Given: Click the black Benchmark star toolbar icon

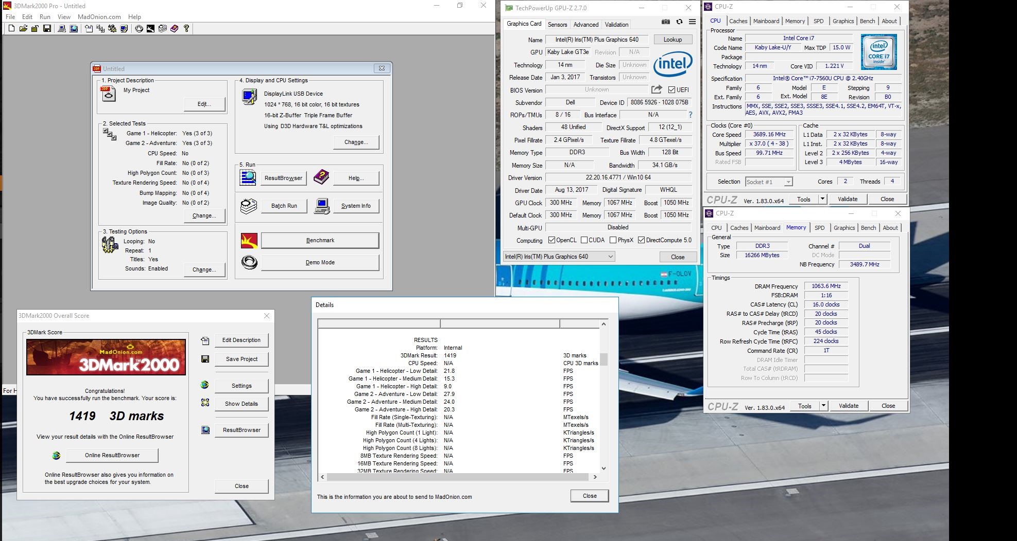Looking at the screenshot, I should (x=150, y=28).
